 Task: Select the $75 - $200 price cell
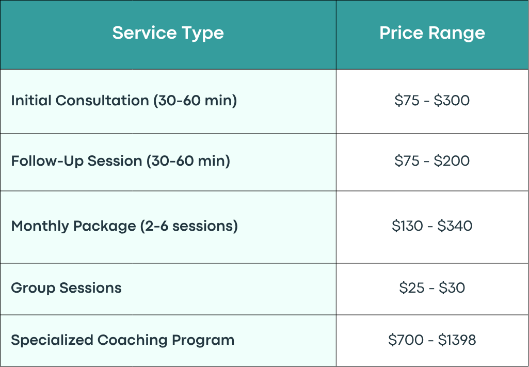432,162
